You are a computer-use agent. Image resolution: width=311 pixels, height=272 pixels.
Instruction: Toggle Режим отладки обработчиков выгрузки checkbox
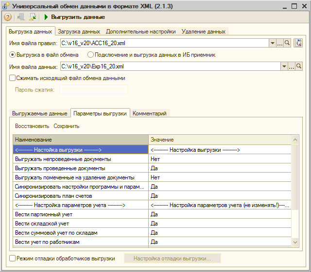(x=13, y=258)
